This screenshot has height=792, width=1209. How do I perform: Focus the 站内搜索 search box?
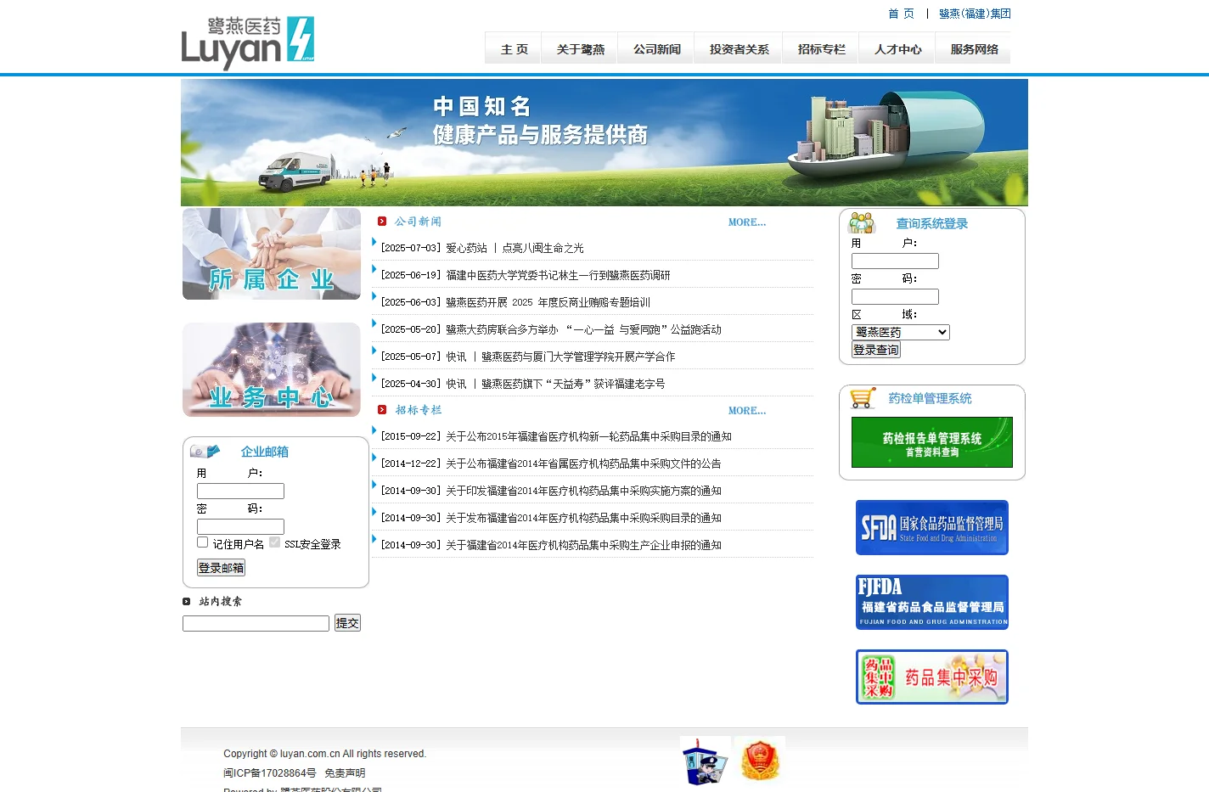[256, 623]
